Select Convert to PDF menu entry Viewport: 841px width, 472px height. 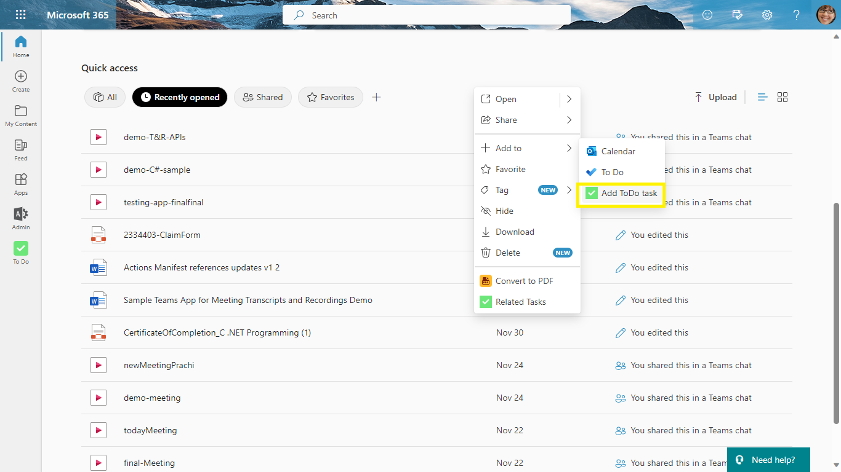click(x=527, y=281)
